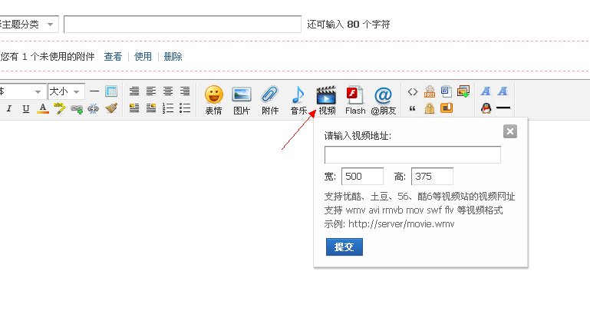
Task: Click the remove link broken-chain icon
Action: coord(93,109)
